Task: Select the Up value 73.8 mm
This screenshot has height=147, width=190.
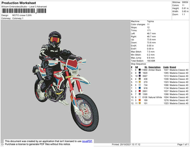Action: [x=151, y=40]
